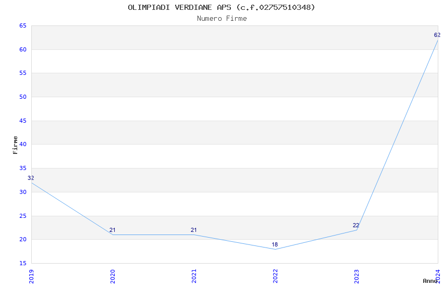Click the Firme y-axis label
443x286 pixels.
[x=15, y=145]
